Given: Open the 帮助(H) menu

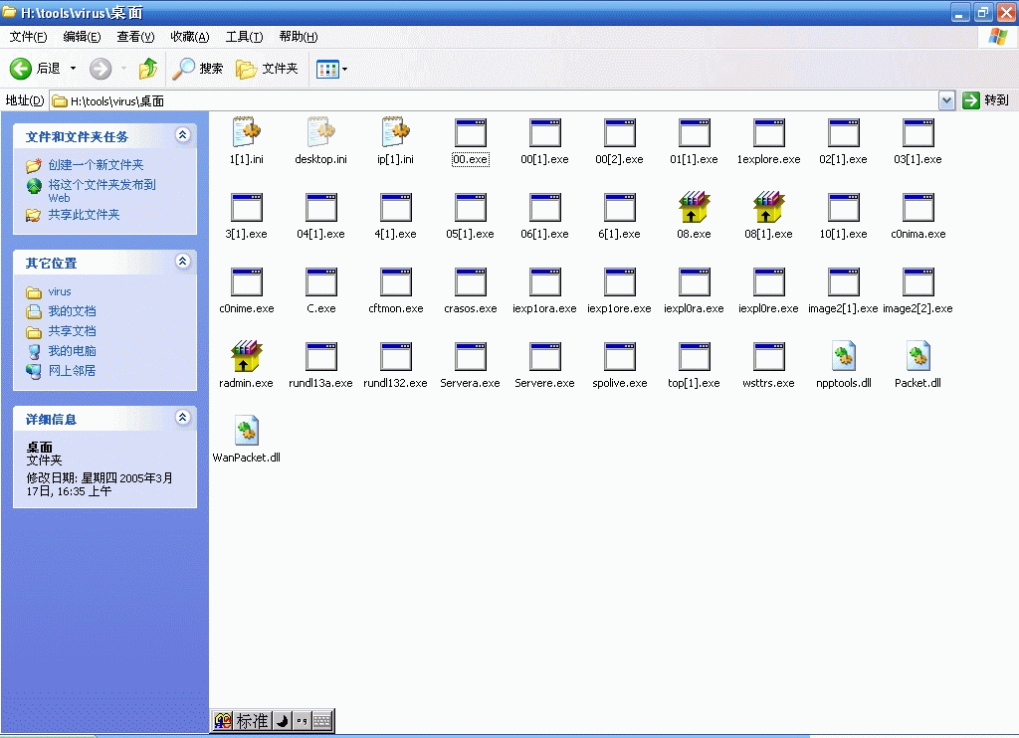Looking at the screenshot, I should [299, 37].
